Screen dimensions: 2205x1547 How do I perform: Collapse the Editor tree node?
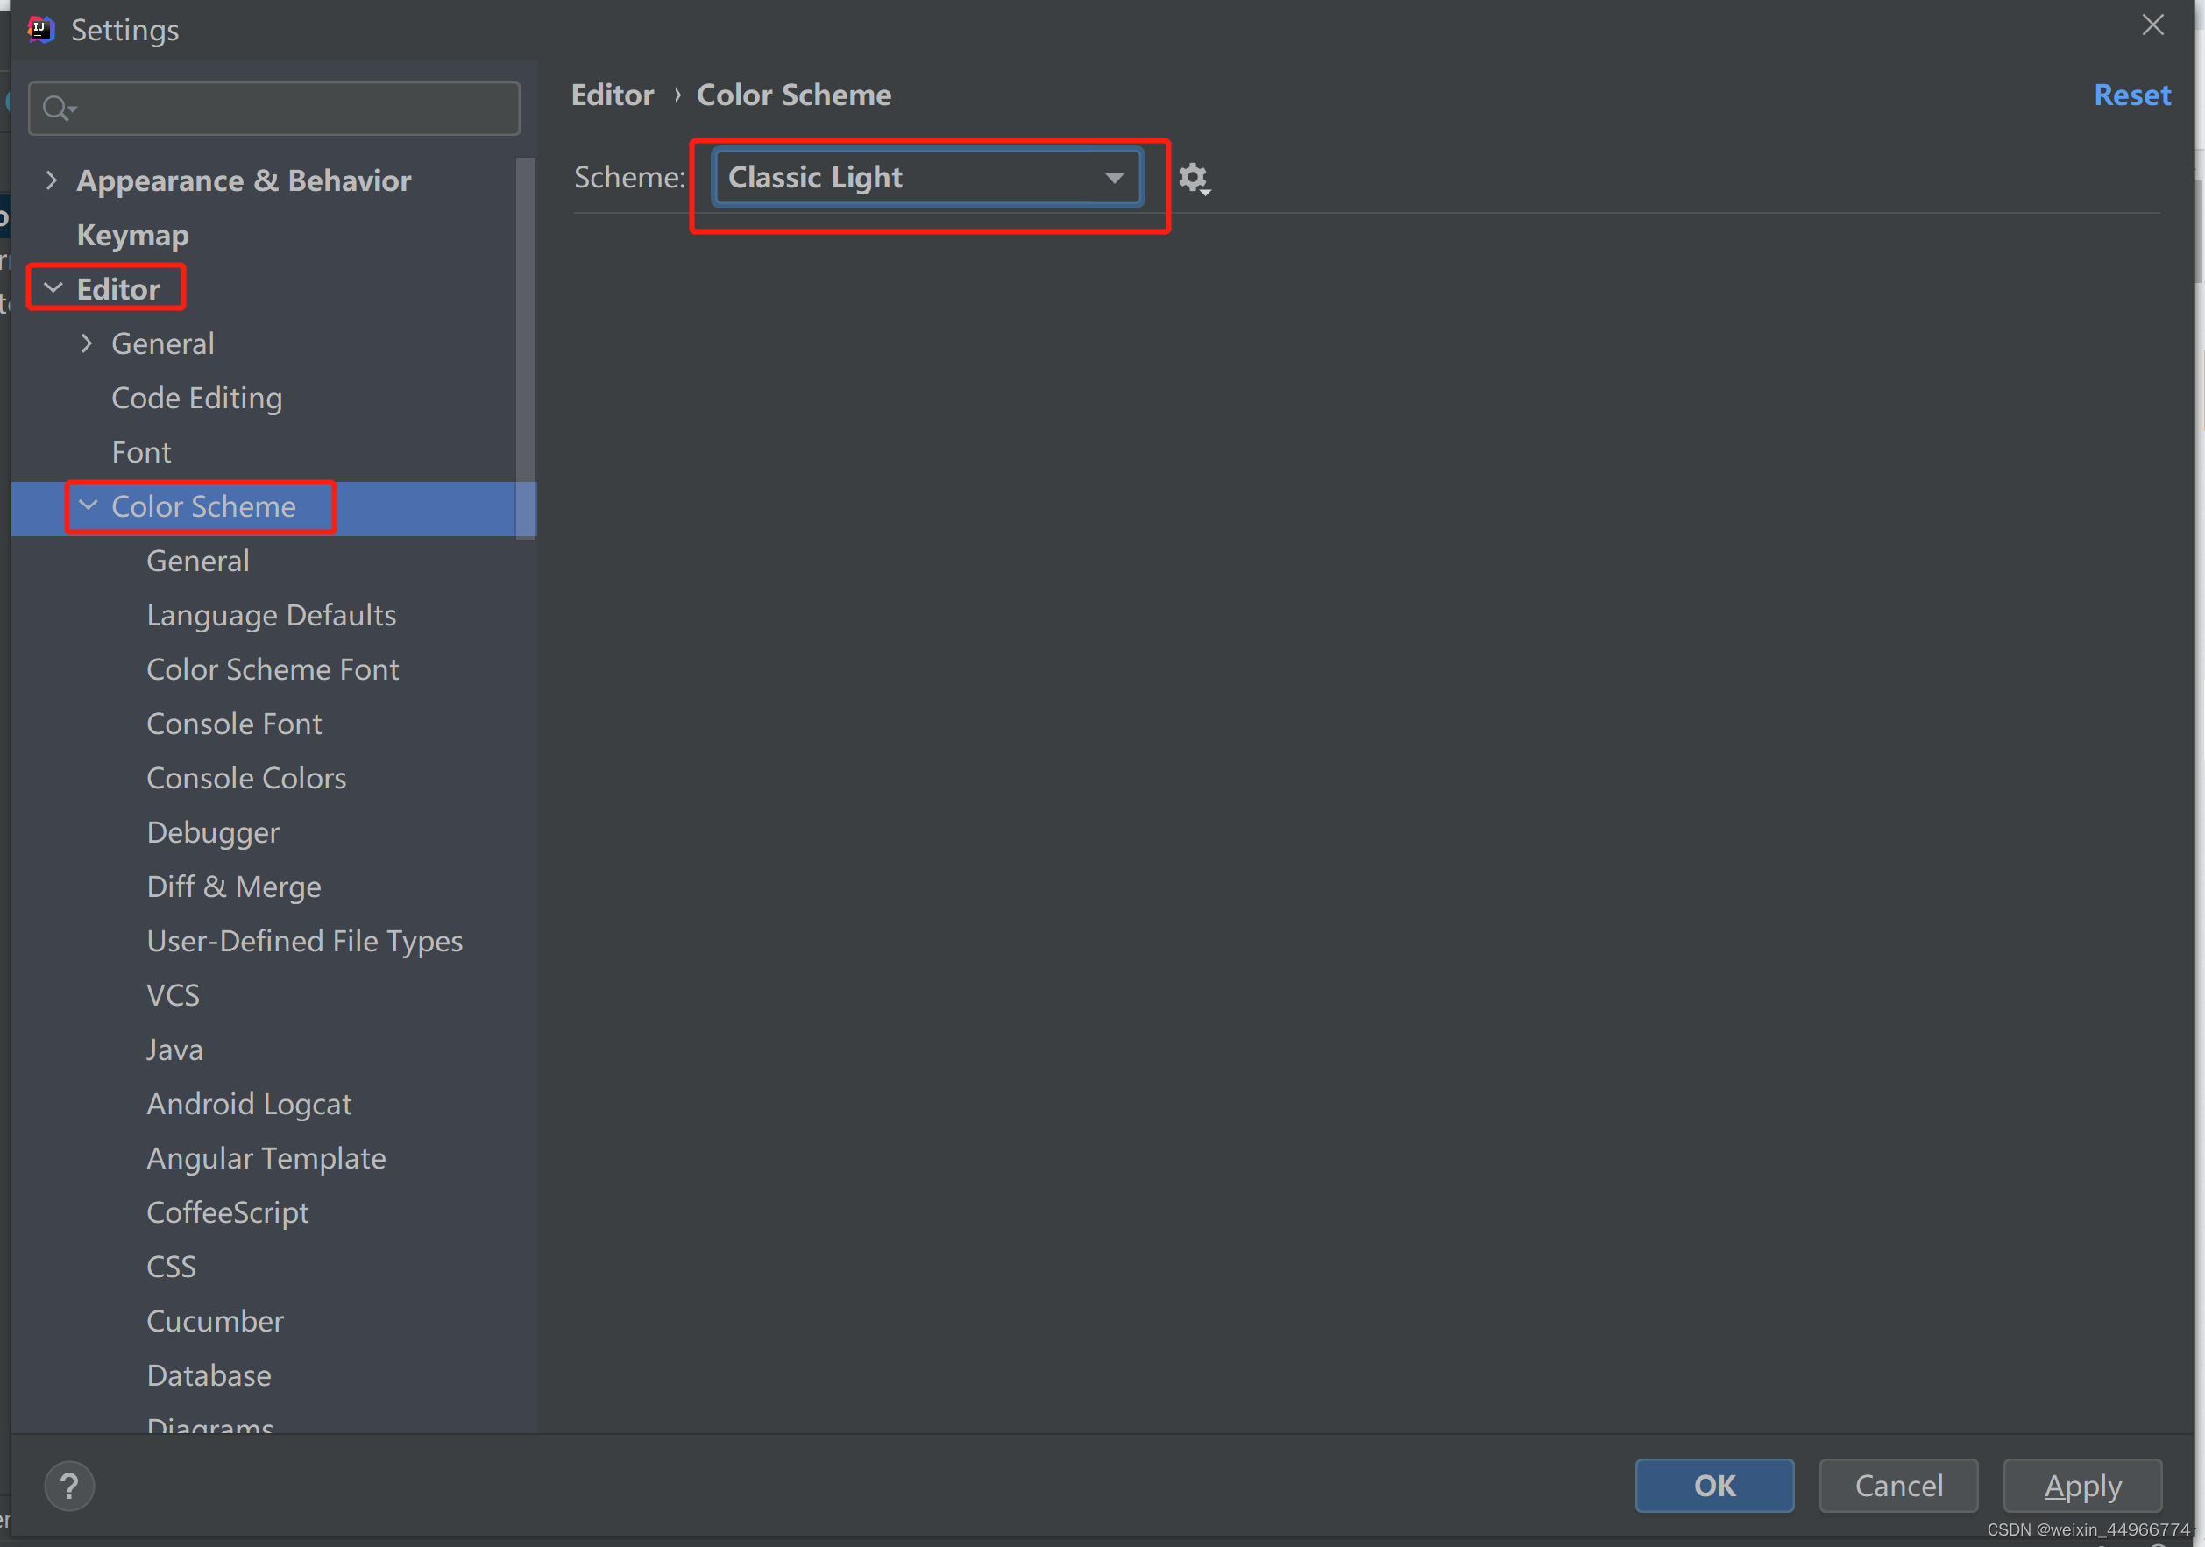coord(53,288)
